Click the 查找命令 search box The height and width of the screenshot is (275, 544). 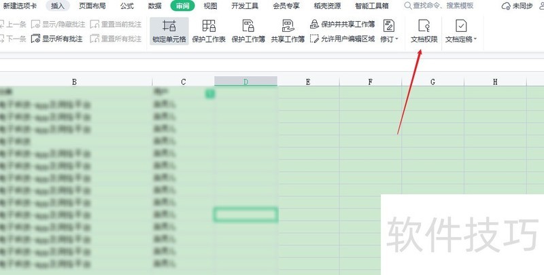[439, 6]
